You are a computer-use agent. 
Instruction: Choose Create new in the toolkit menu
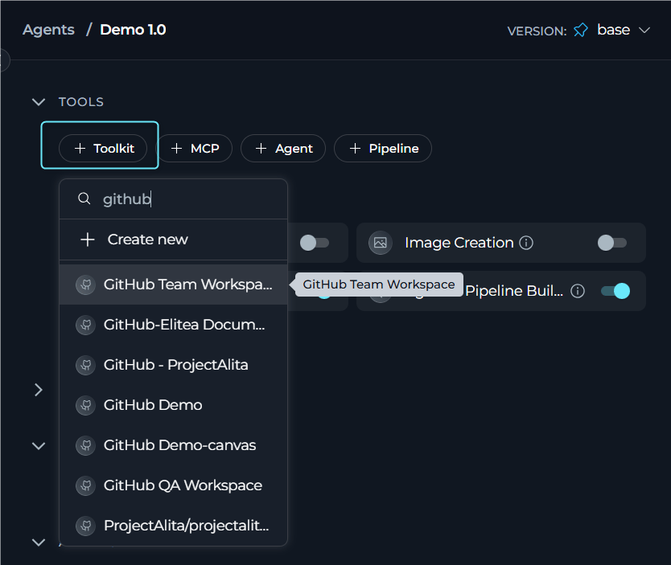[x=173, y=240]
